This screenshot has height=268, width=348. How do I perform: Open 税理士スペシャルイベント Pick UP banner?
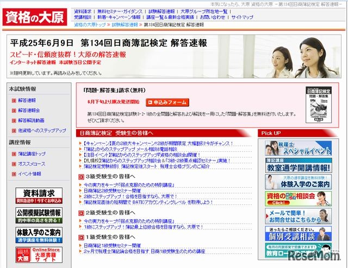(x=299, y=148)
